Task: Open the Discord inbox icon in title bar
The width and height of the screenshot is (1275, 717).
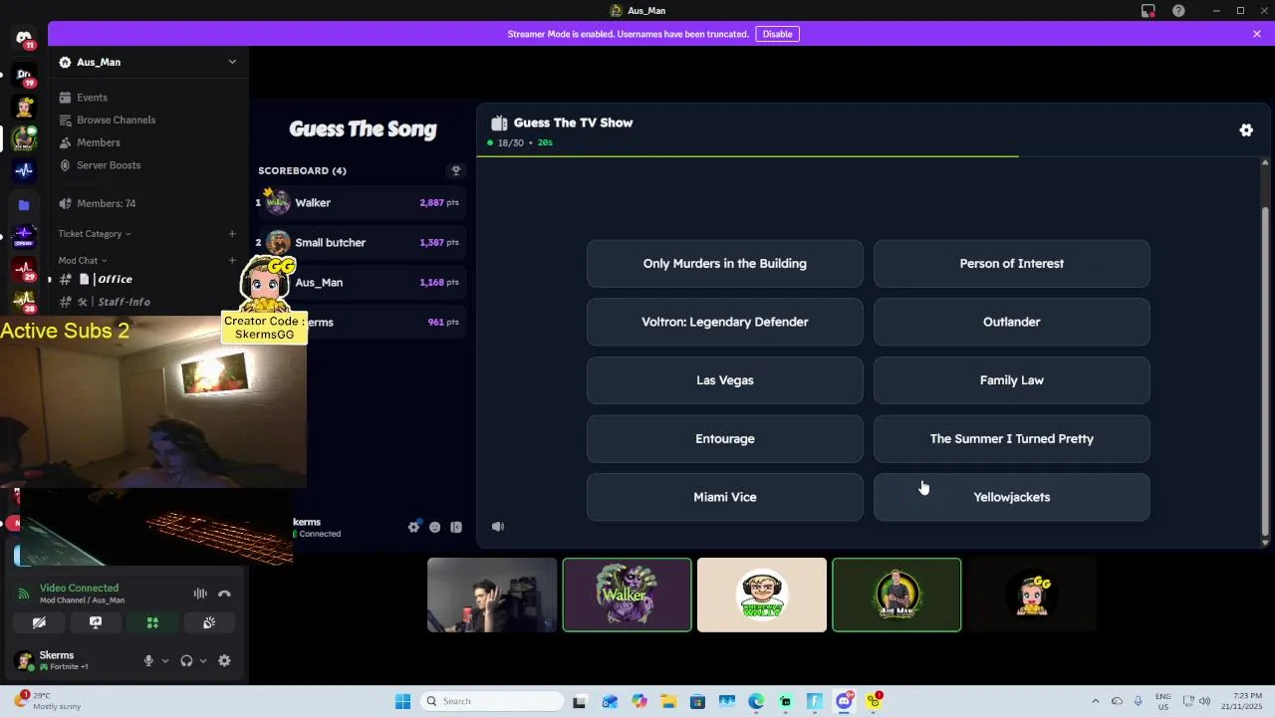Action: 1148,11
